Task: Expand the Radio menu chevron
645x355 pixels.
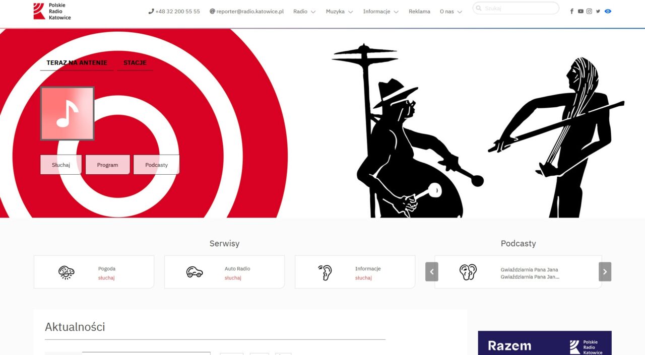Action: 313,12
